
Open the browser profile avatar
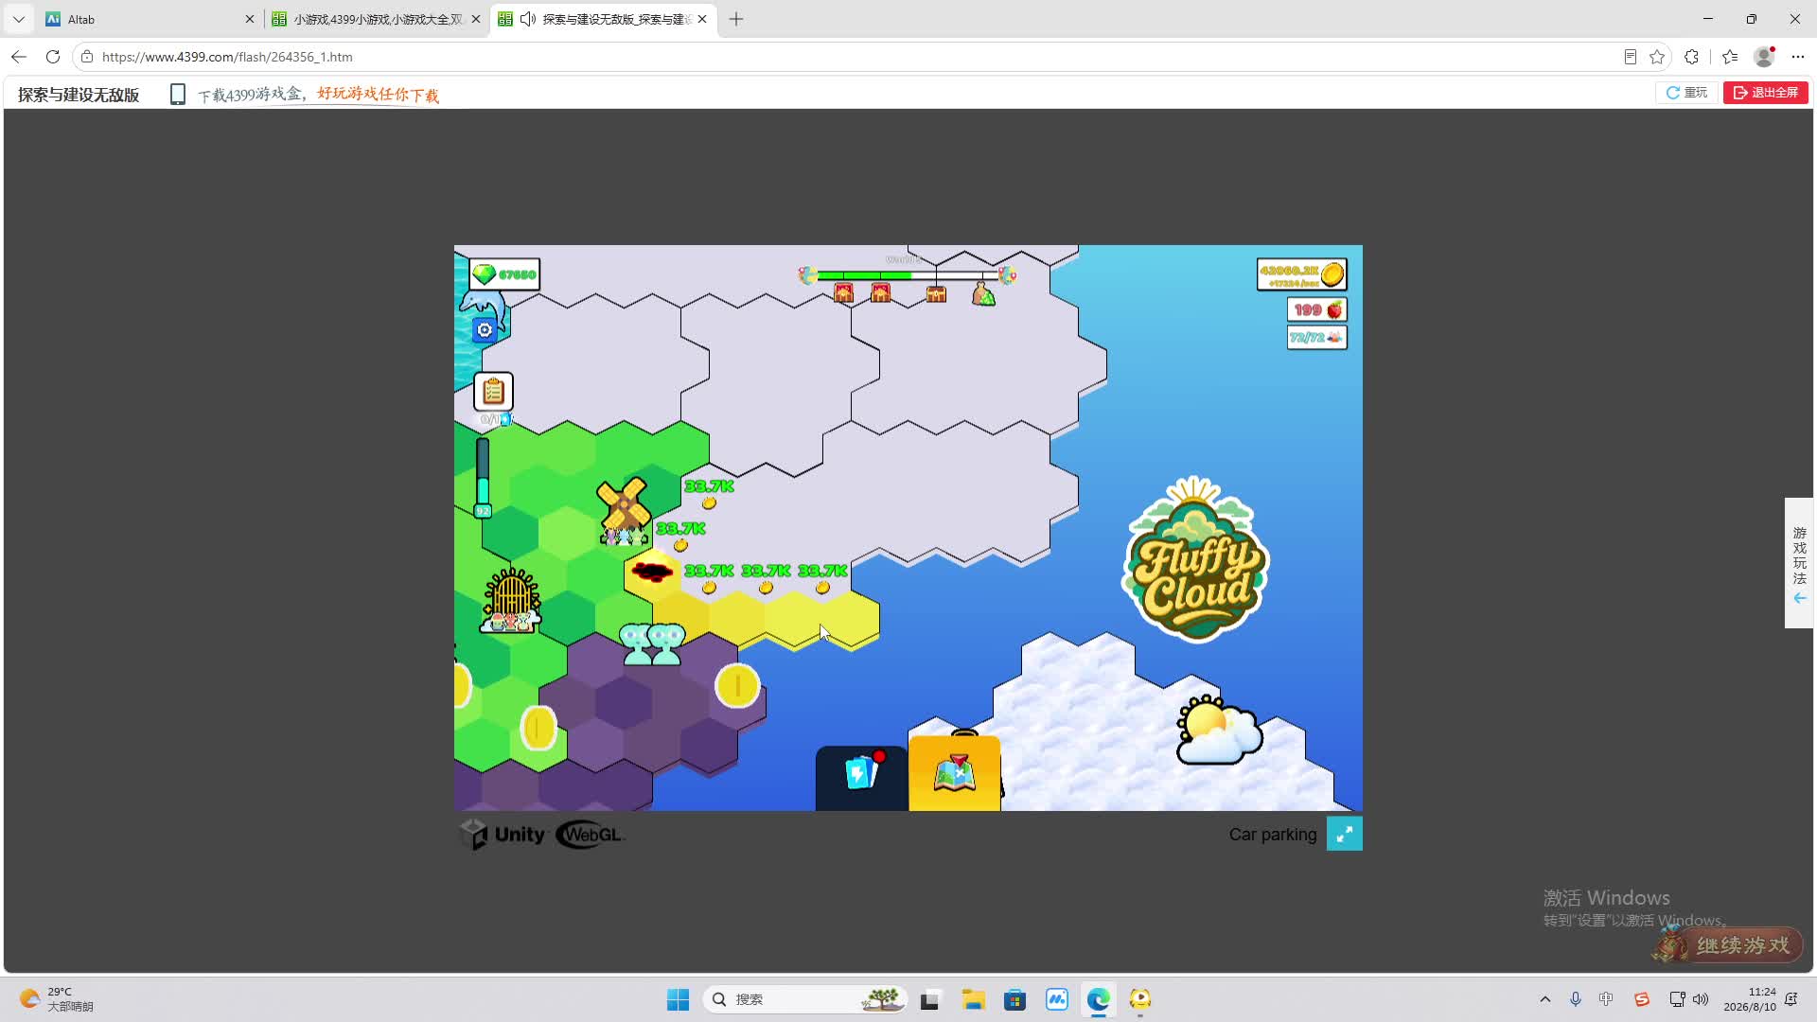[x=1764, y=57]
